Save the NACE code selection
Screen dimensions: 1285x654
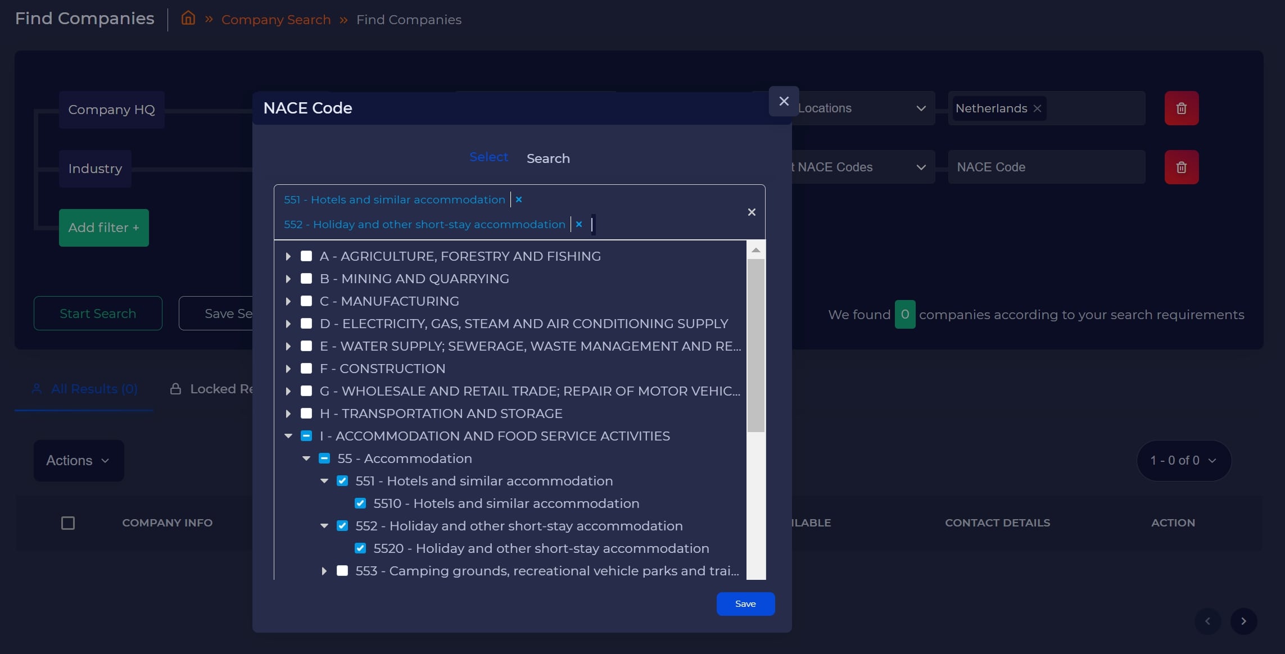(745, 604)
